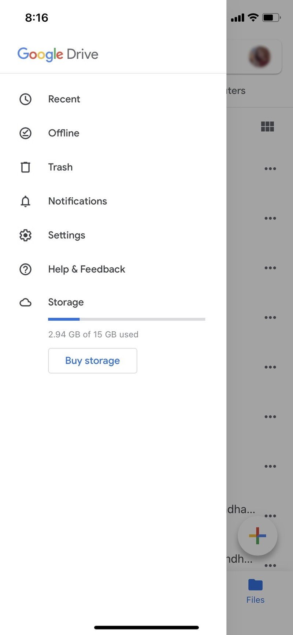Image resolution: width=293 pixels, height=635 pixels.
Task: Open Drive Settings
Action: pyautogui.click(x=67, y=235)
